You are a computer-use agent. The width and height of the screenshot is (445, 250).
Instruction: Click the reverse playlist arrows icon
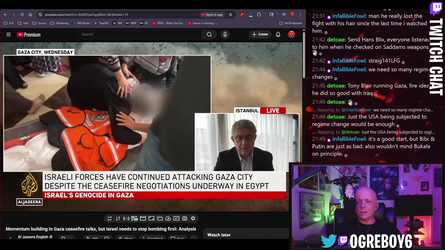[x=118, y=218]
